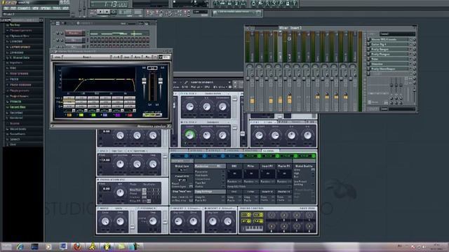
Task: Open the mixer input selector dropdown
Action: coord(398,34)
